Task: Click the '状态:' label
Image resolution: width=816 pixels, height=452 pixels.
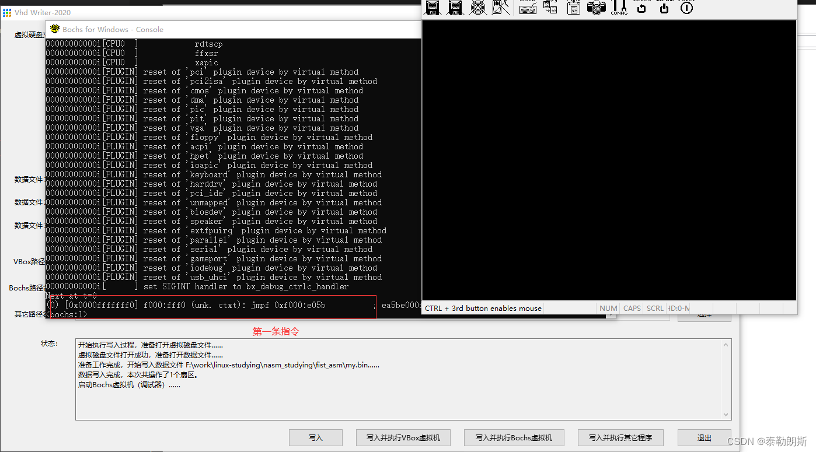Action: tap(49, 344)
